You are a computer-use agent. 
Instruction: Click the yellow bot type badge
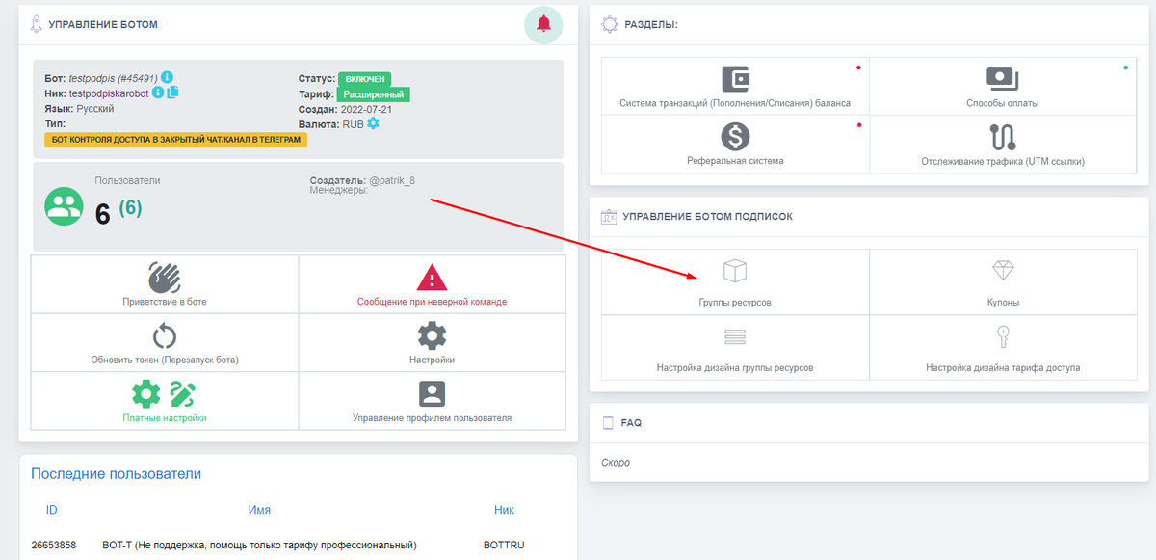pyautogui.click(x=175, y=140)
